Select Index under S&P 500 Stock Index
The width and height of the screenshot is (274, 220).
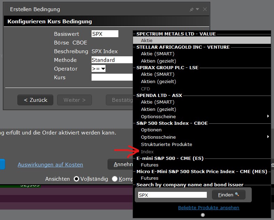(147, 152)
